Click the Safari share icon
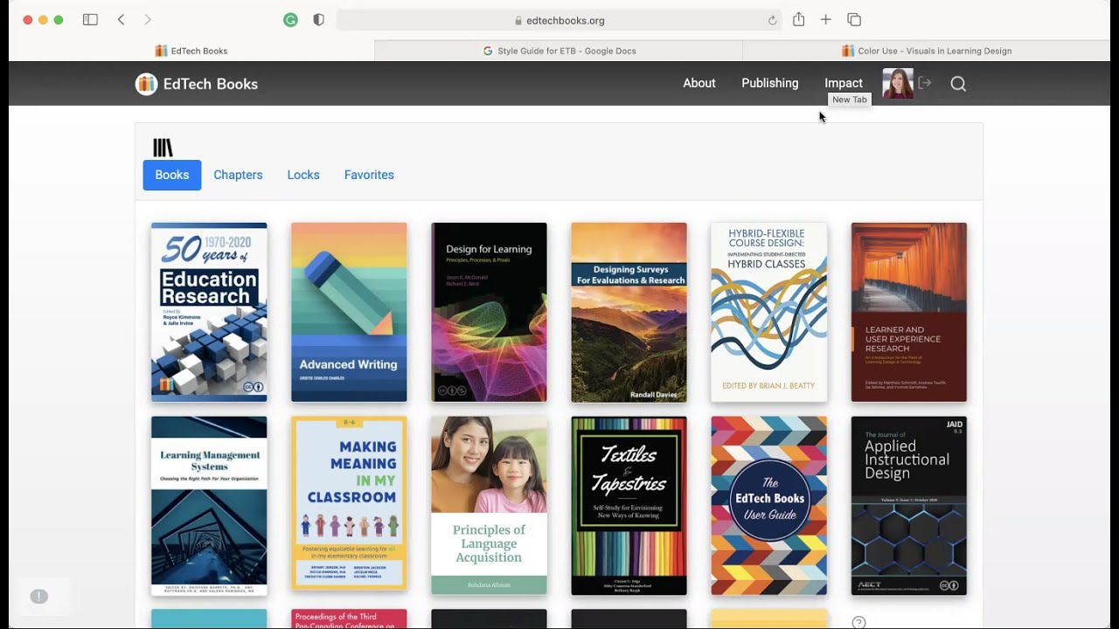This screenshot has height=629, width=1119. click(798, 20)
